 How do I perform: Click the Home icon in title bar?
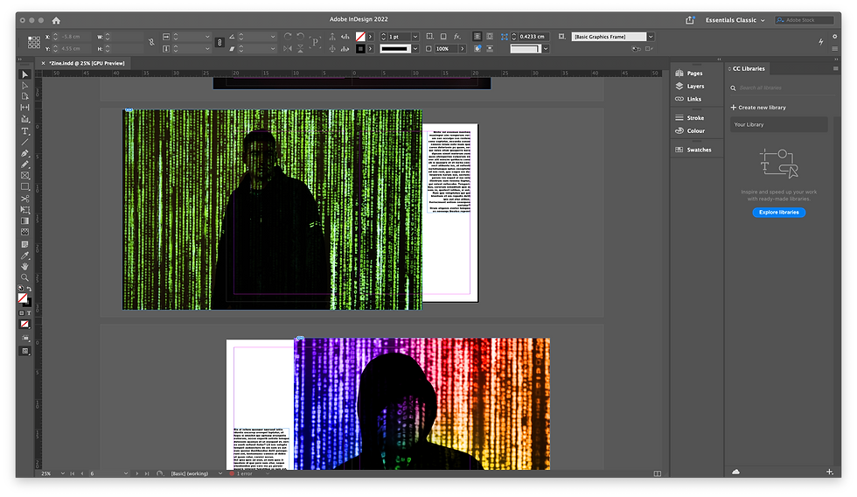57,19
